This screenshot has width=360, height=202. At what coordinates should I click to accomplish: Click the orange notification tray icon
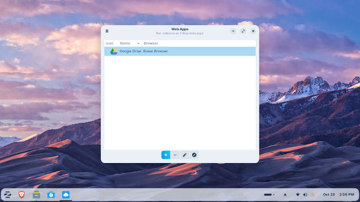tap(313, 195)
